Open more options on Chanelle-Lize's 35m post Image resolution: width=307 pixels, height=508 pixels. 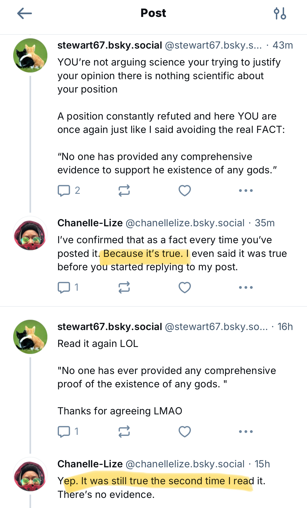tap(246, 287)
